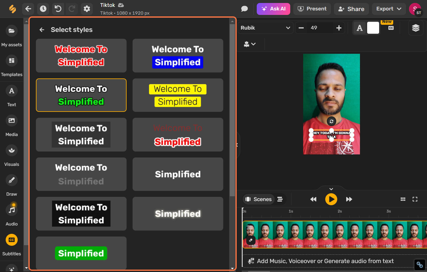Rewind playback to previous
Viewport: 427px width, 272px height.
(313, 199)
